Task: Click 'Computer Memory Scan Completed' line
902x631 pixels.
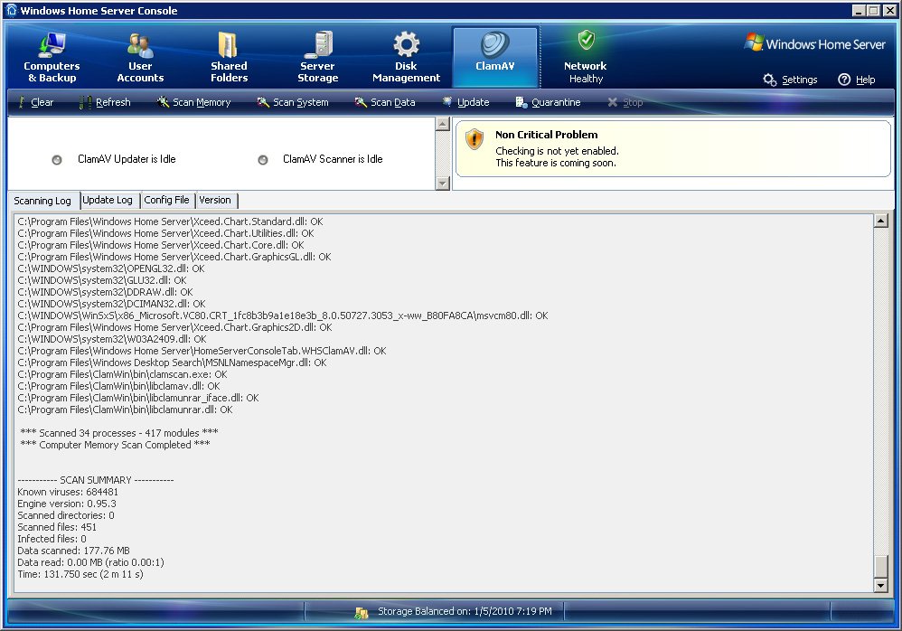Action: pyautogui.click(x=115, y=445)
